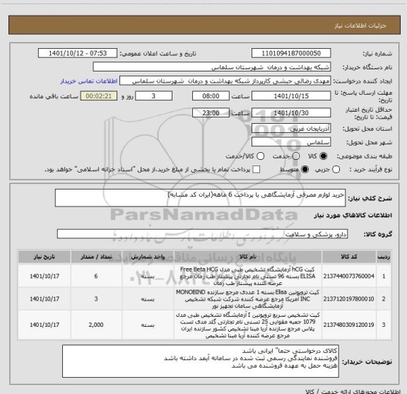Click the شرح کلی نیاز text area
This screenshot has width=407, height=394.
200,198
